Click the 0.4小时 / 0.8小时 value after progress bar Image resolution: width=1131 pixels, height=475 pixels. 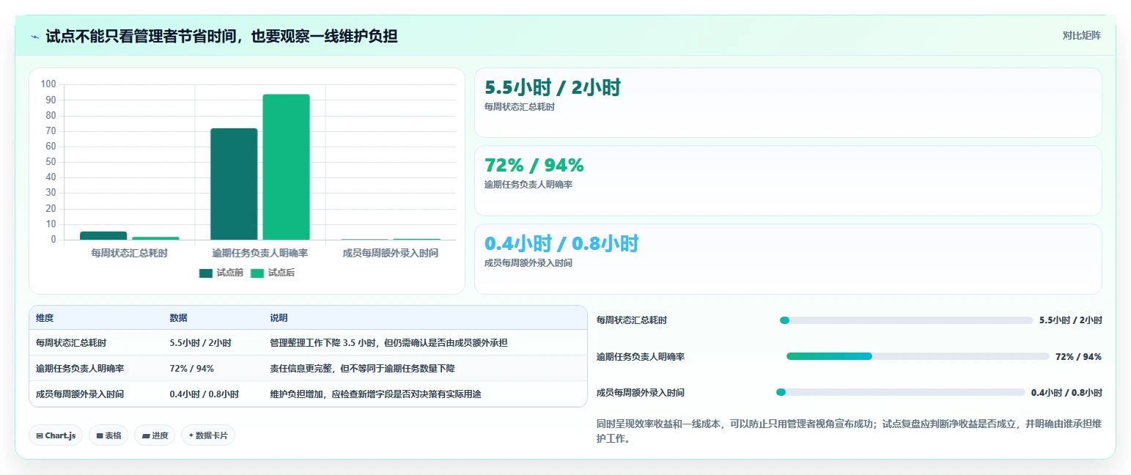pos(1066,392)
